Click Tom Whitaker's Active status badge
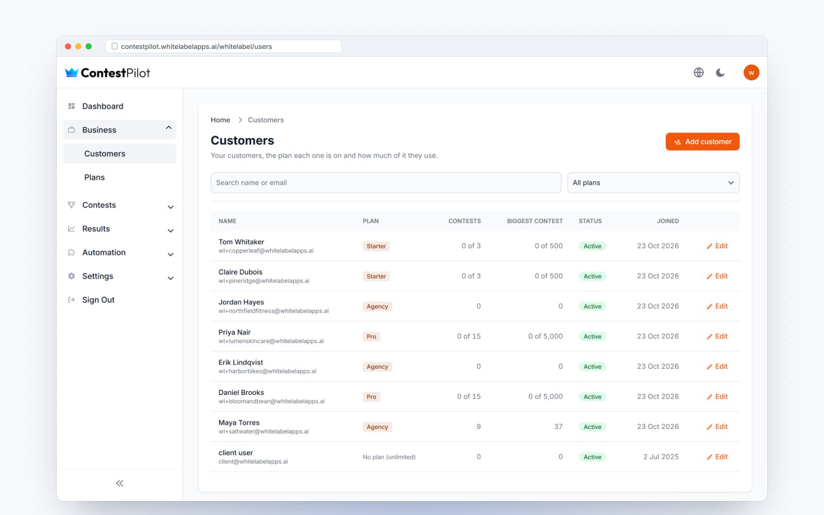The image size is (824, 515). [592, 246]
